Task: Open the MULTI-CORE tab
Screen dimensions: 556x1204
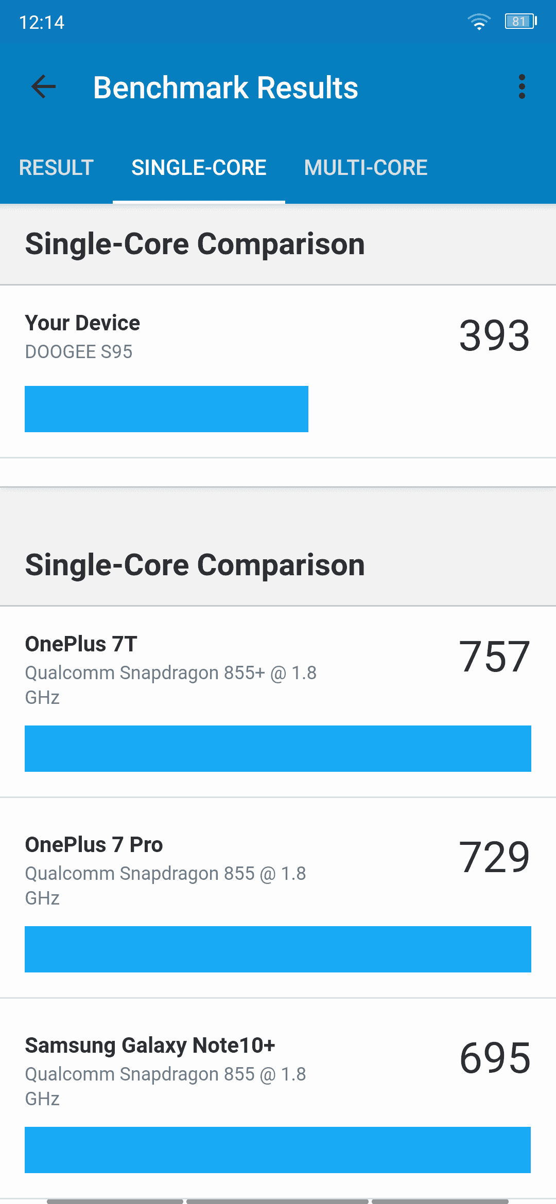Action: click(x=366, y=167)
